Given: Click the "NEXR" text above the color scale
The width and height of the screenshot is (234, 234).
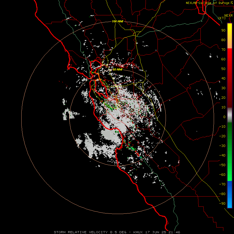Looking at the screenshot, I should pyautogui.click(x=229, y=16).
